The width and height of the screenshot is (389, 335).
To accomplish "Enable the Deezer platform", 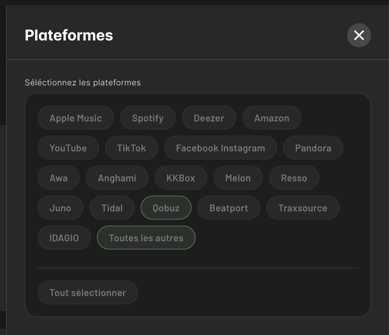I will tap(209, 118).
